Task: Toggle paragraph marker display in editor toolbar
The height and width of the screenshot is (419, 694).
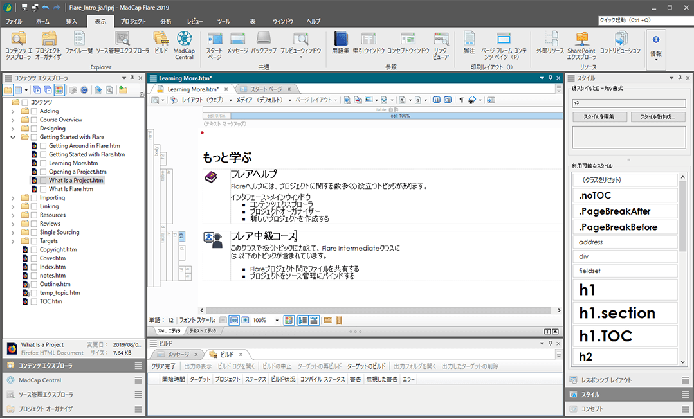Action: pos(461,100)
